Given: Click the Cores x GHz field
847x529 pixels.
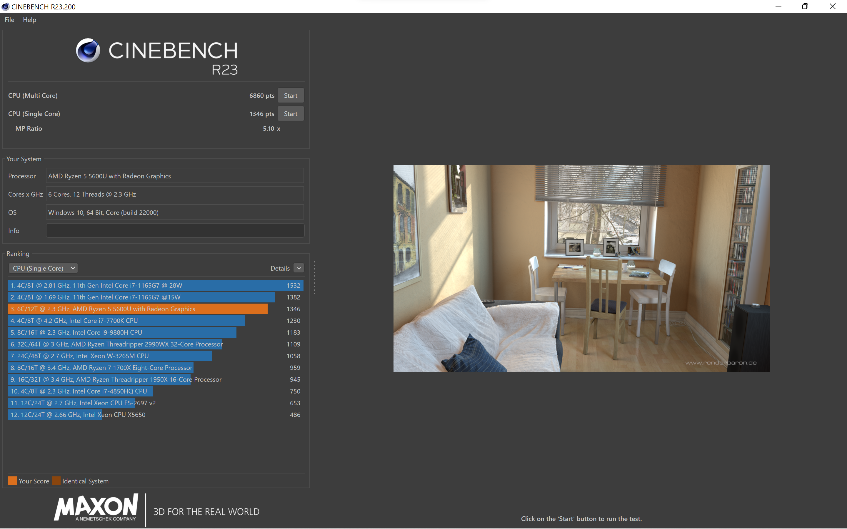Looking at the screenshot, I should point(175,194).
